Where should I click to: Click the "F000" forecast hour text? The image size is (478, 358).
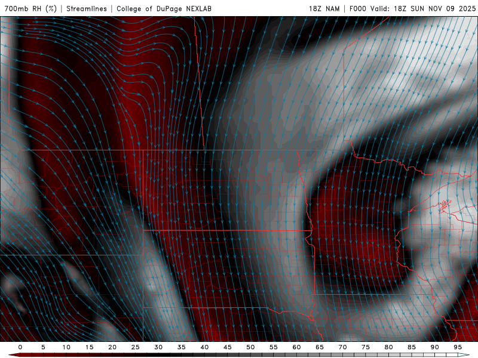coord(357,8)
